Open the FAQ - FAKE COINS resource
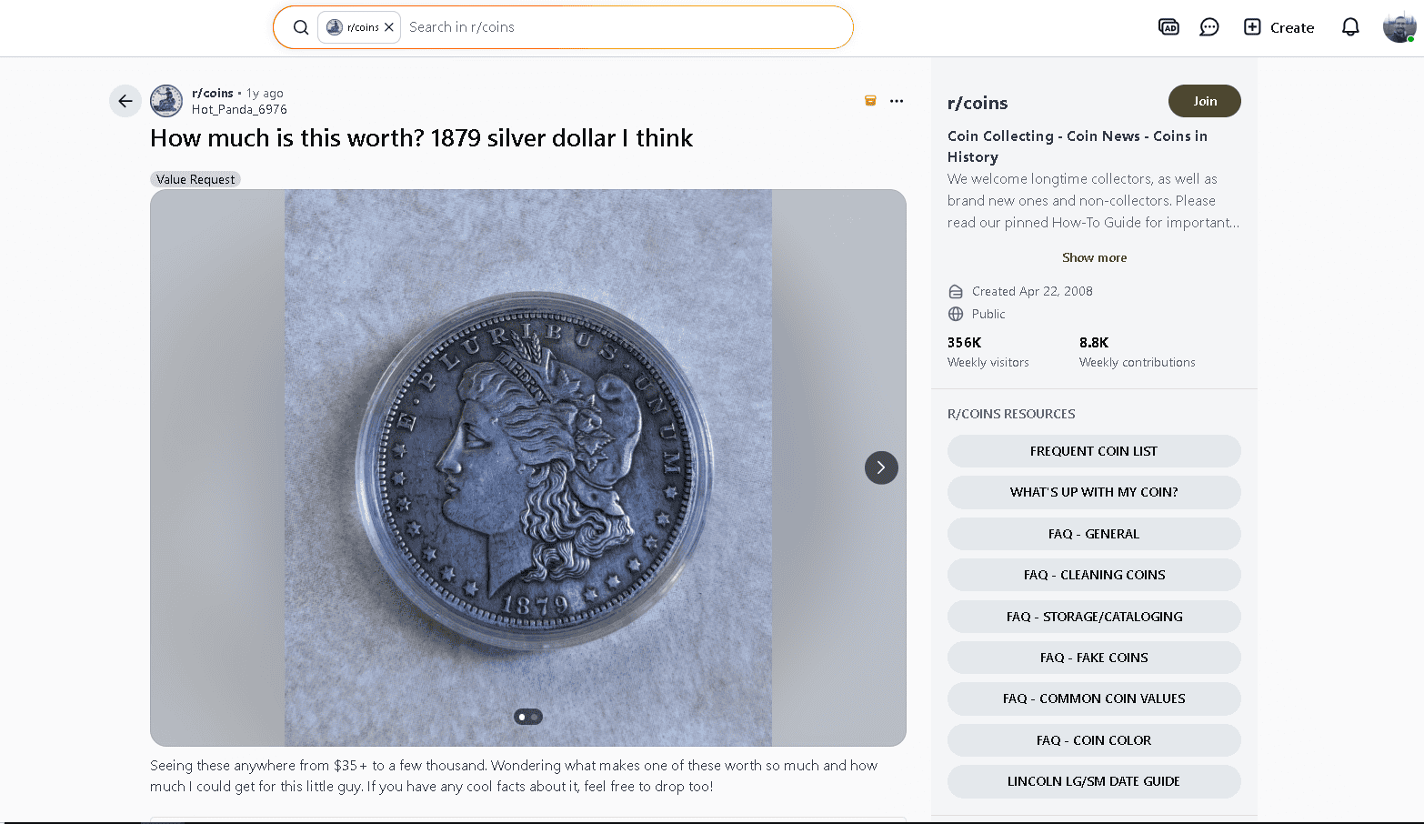 [x=1094, y=657]
